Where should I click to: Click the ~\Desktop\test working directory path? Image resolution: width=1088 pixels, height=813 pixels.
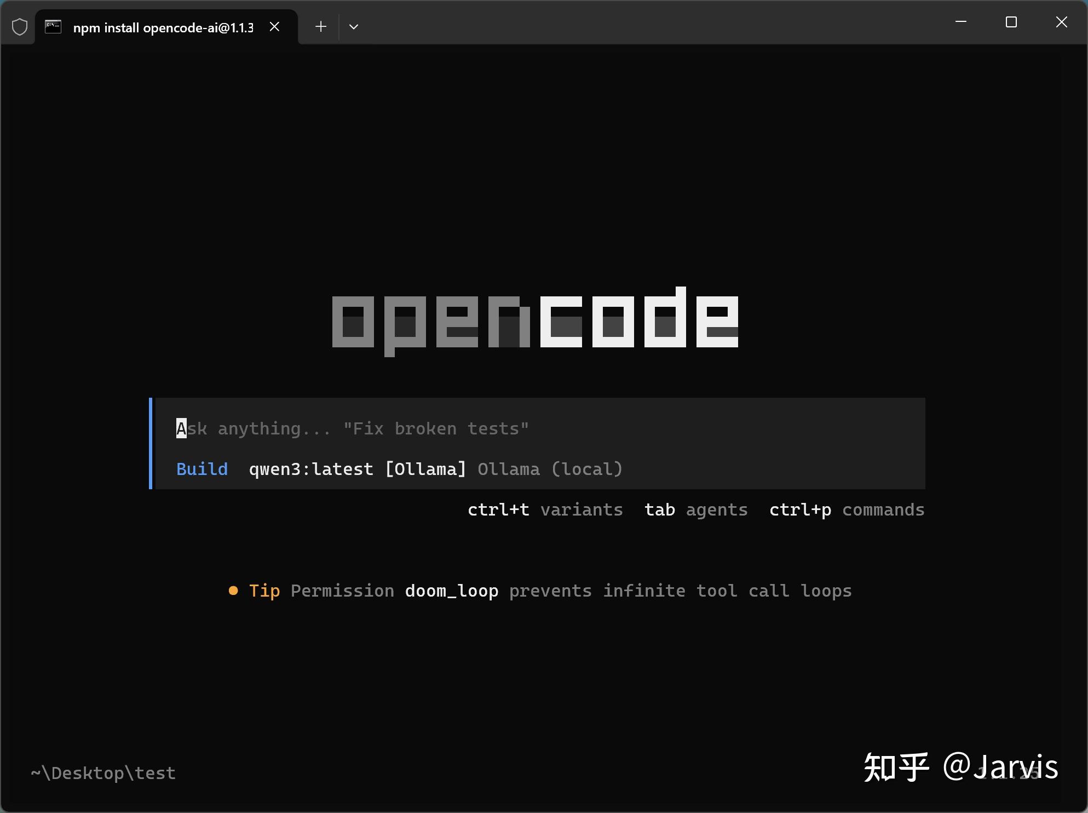coord(102,772)
